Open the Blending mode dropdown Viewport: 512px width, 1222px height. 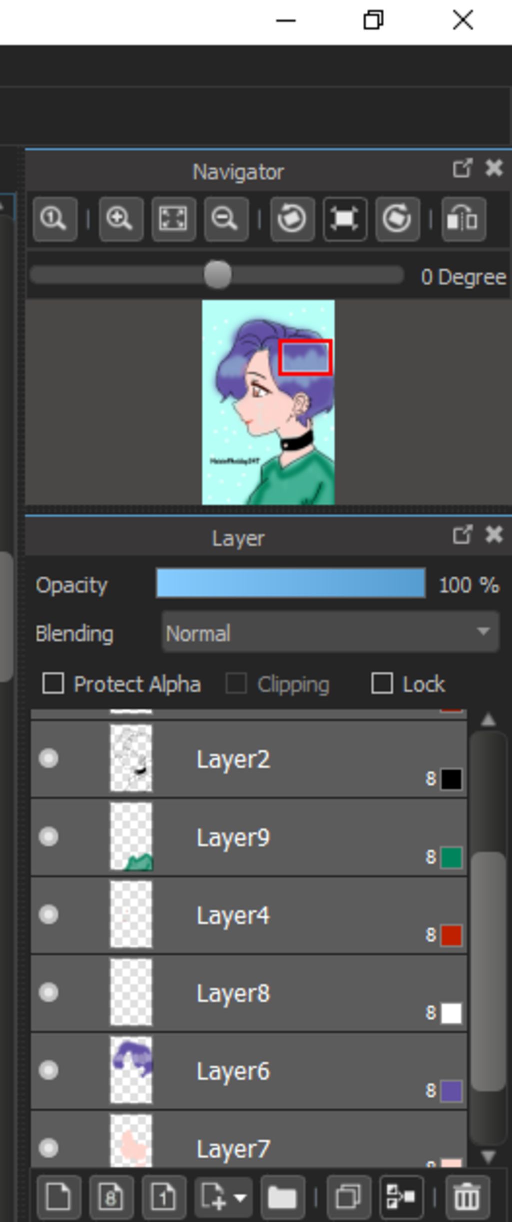click(330, 633)
